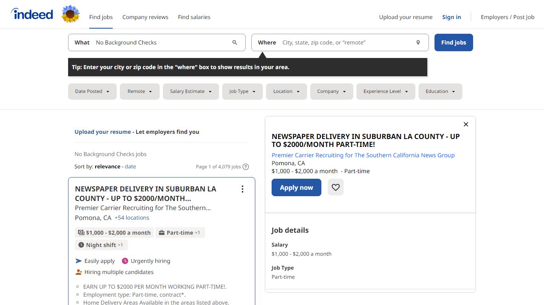Close the job details panel

466,124
